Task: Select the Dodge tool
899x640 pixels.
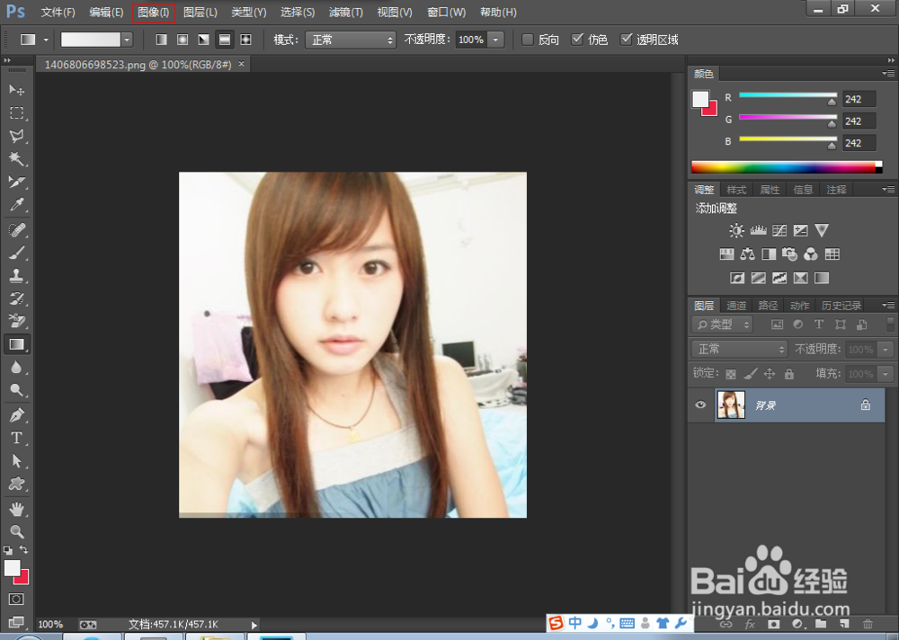Action: [x=16, y=390]
